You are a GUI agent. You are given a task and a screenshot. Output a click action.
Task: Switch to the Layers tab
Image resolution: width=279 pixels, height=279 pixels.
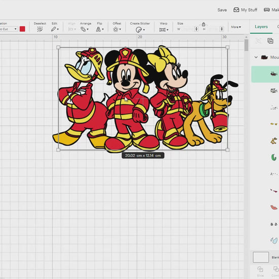[x=261, y=27]
